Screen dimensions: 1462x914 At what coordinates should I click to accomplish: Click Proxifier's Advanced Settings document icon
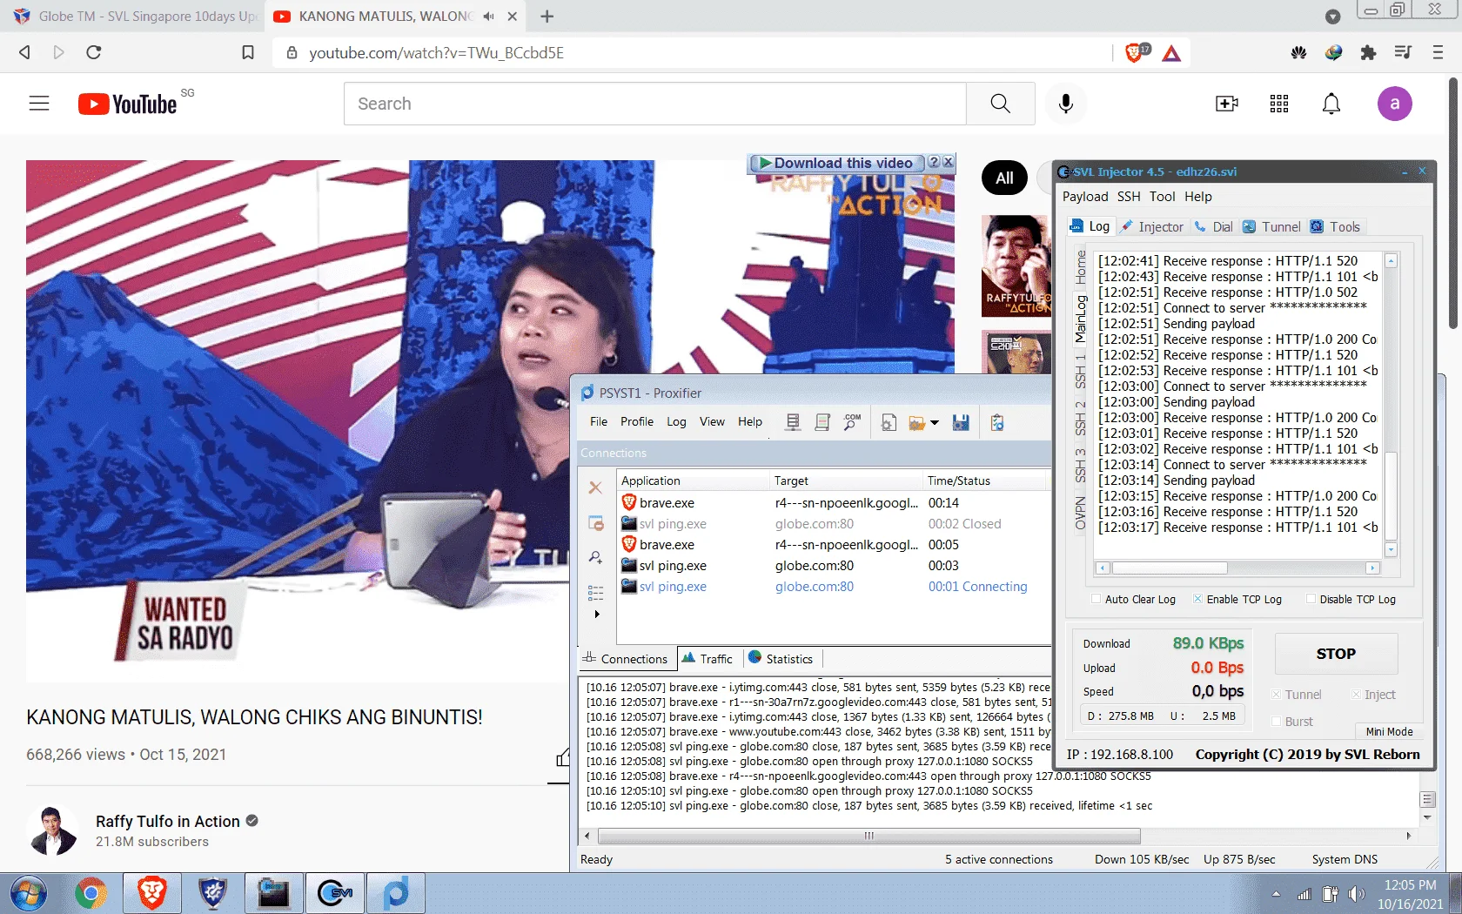(x=889, y=422)
